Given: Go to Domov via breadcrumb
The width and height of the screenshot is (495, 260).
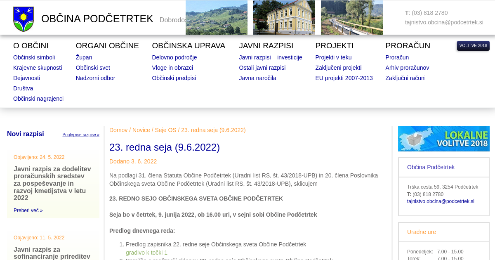Looking at the screenshot, I should (118, 130).
